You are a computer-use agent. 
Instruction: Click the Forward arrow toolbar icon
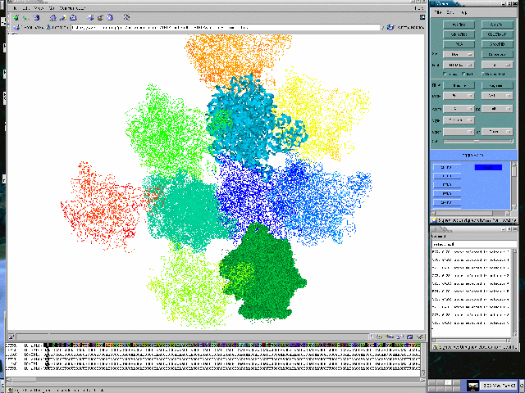point(25,17)
